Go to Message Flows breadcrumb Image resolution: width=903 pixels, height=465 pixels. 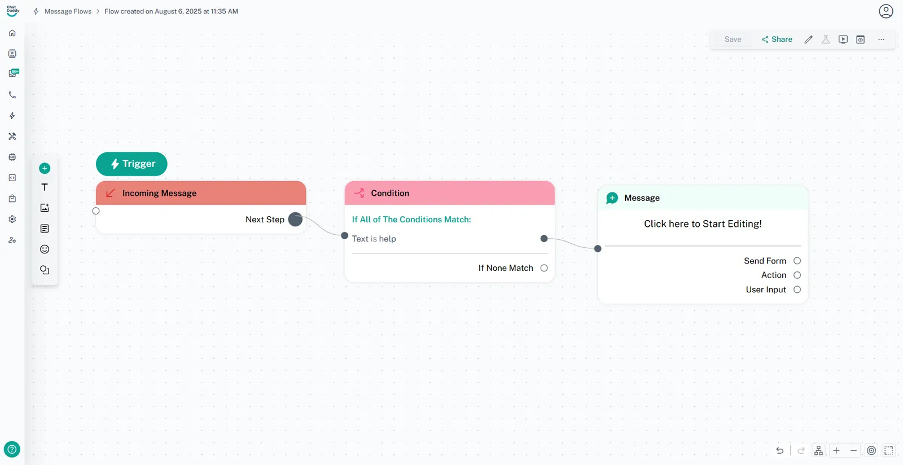click(x=68, y=11)
